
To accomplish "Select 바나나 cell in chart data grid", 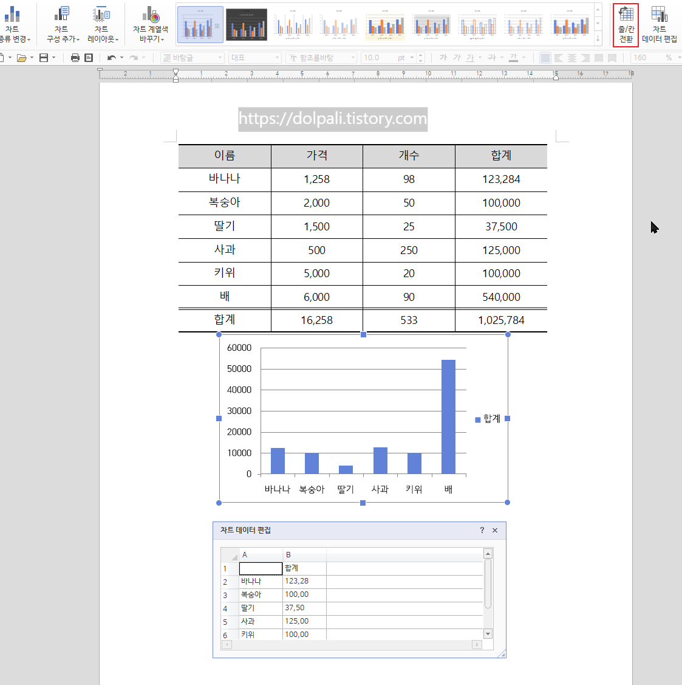I will (x=261, y=582).
